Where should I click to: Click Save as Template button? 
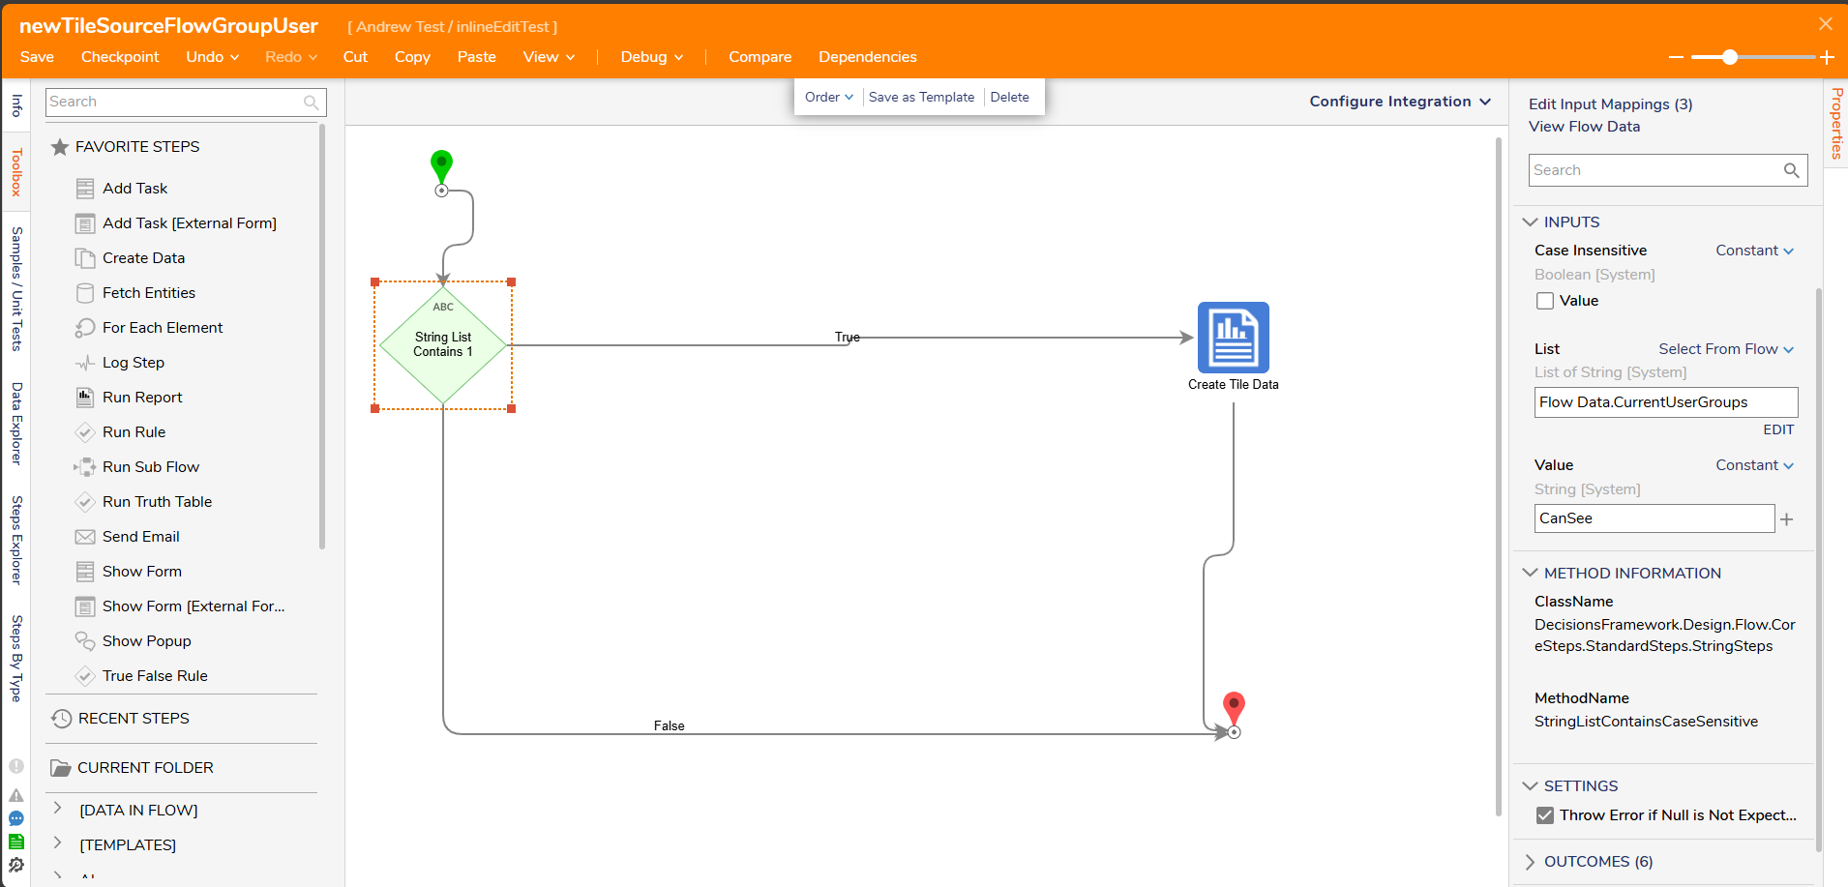point(921,97)
